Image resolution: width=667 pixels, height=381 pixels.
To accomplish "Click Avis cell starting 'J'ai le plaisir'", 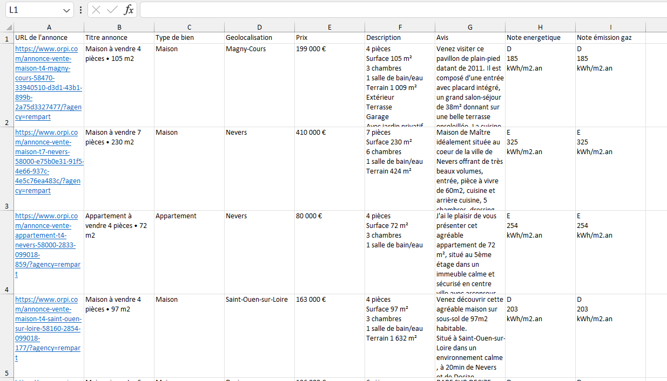I will (470, 252).
